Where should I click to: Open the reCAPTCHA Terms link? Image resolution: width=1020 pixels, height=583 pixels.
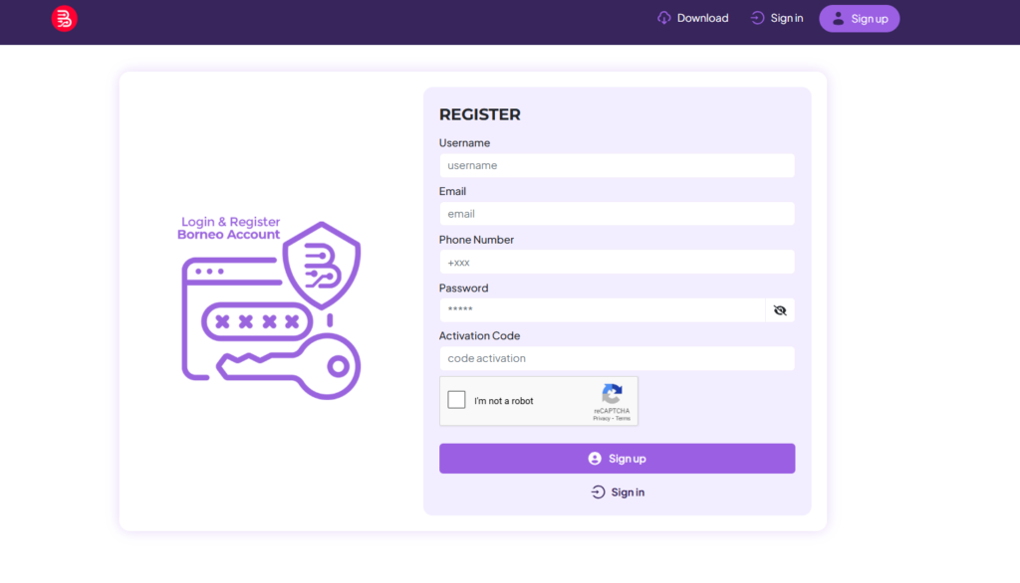tap(624, 419)
